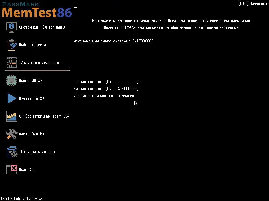Screen dimensions: 269x201
Task: Click the Settings wrench icon
Action: point(12,134)
